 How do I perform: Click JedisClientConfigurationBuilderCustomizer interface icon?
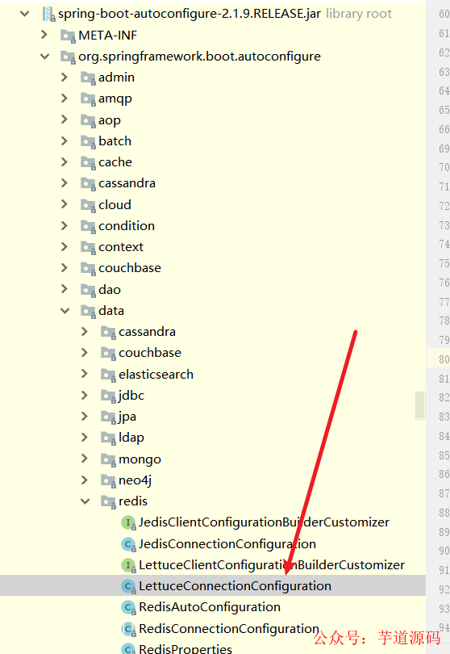pos(128,523)
